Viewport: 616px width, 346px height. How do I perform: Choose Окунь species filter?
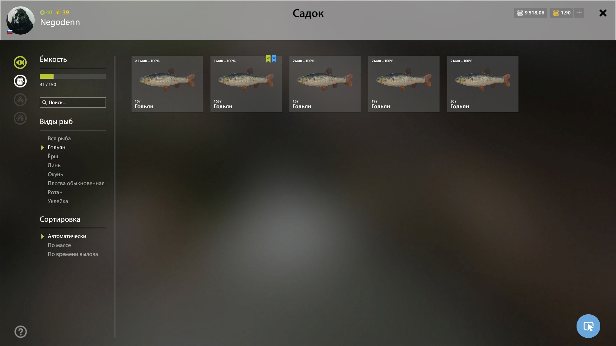55,174
